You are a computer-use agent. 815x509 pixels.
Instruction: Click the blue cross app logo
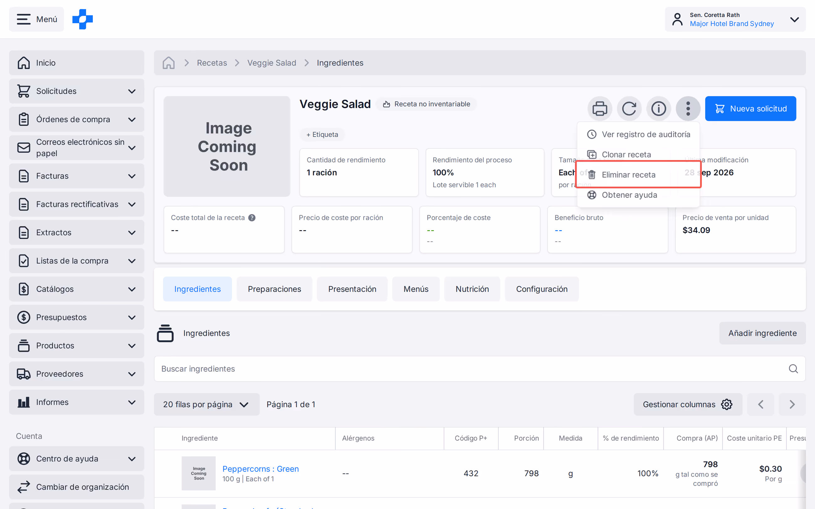[82, 19]
